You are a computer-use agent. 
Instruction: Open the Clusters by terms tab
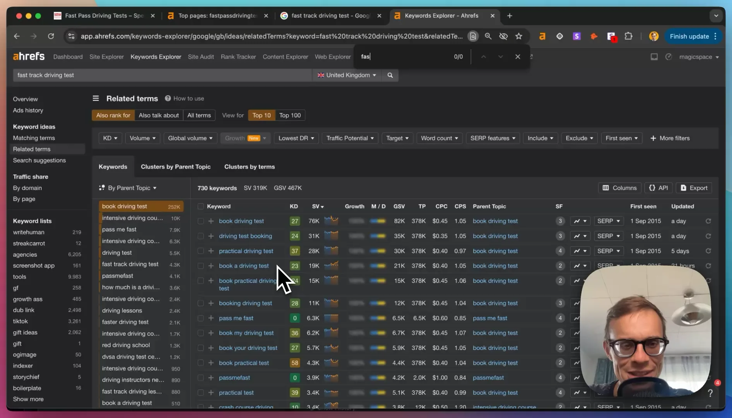(250, 167)
